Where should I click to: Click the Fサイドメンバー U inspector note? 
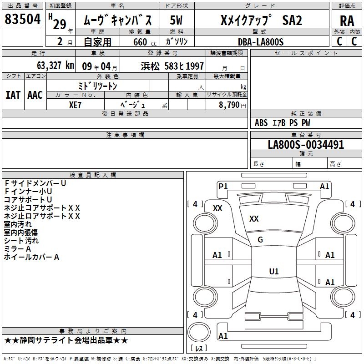[x=35, y=183]
